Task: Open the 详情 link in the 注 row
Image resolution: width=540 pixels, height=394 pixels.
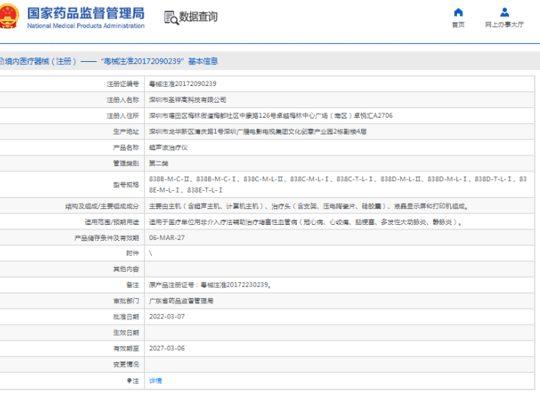Action: pos(156,380)
